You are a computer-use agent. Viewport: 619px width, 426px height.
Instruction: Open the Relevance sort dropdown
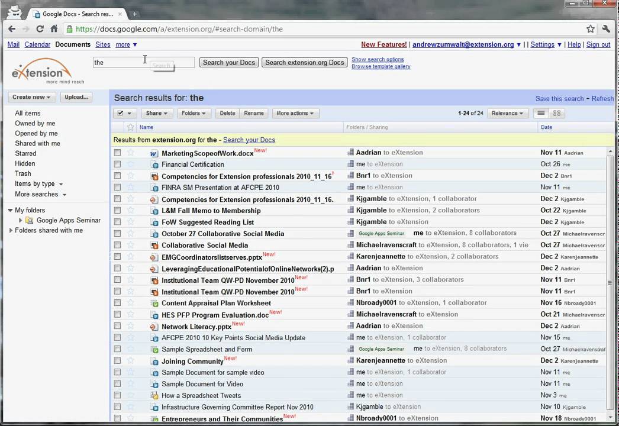pos(508,114)
